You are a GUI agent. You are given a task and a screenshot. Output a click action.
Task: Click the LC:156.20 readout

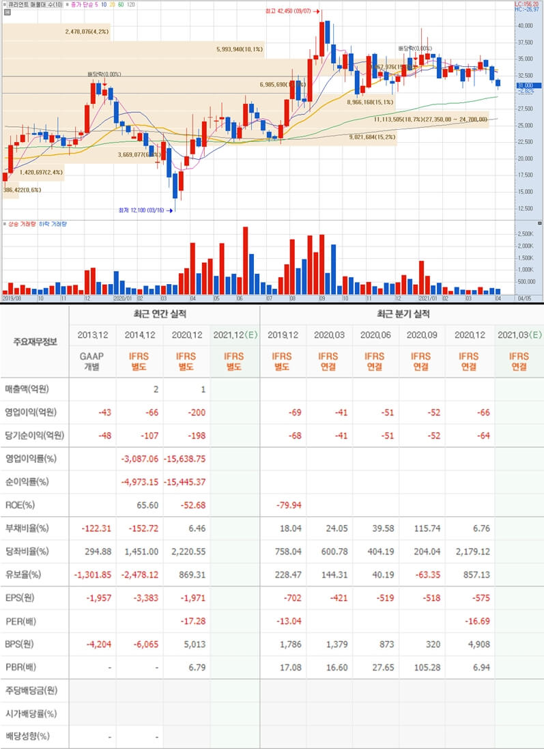pyautogui.click(x=528, y=4)
